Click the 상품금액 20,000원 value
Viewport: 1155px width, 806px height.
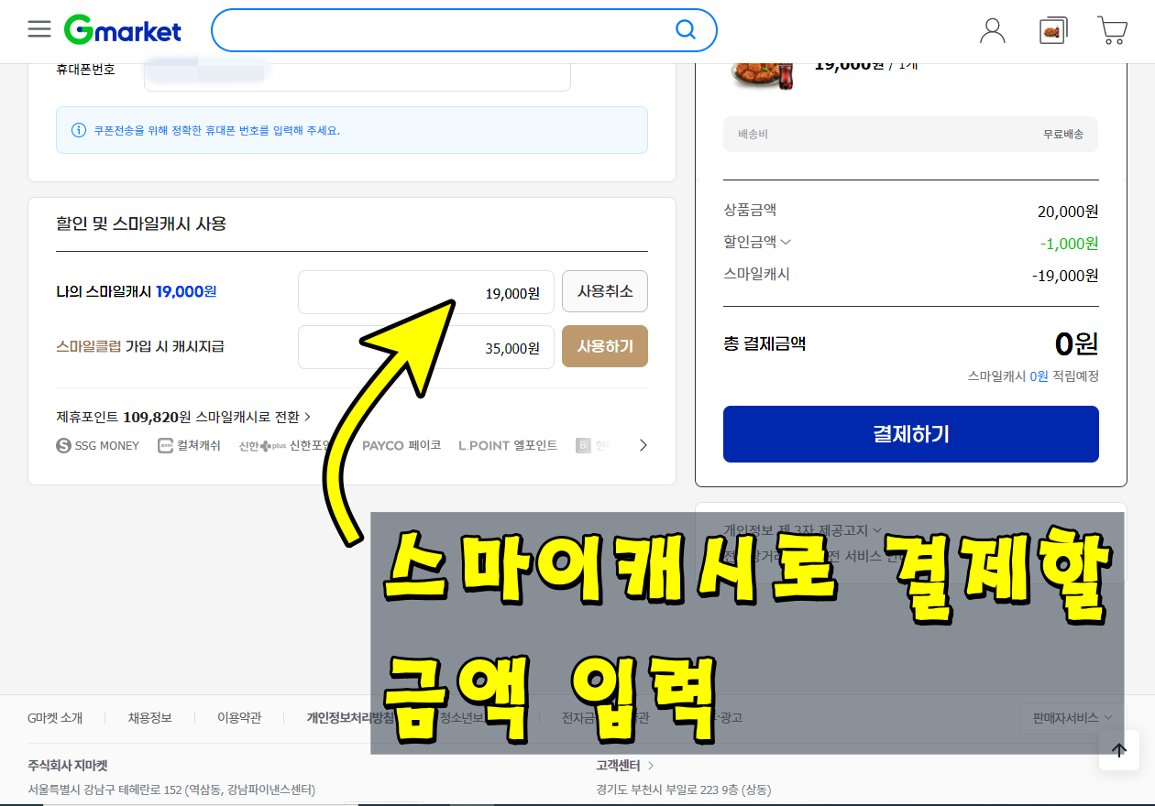point(1068,212)
